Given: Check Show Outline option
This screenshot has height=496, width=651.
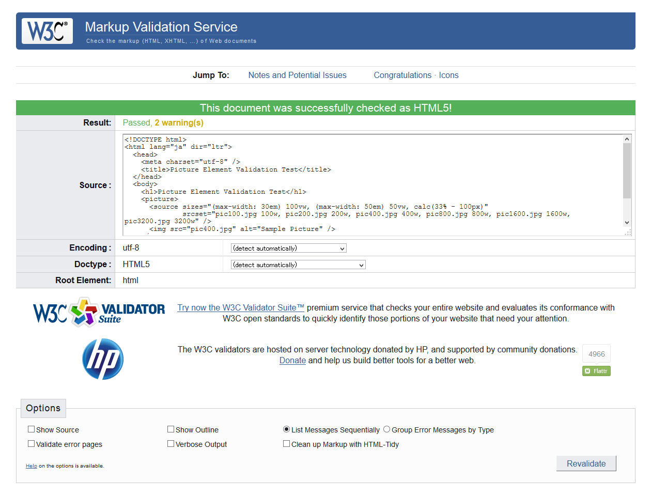Looking at the screenshot, I should [x=171, y=429].
